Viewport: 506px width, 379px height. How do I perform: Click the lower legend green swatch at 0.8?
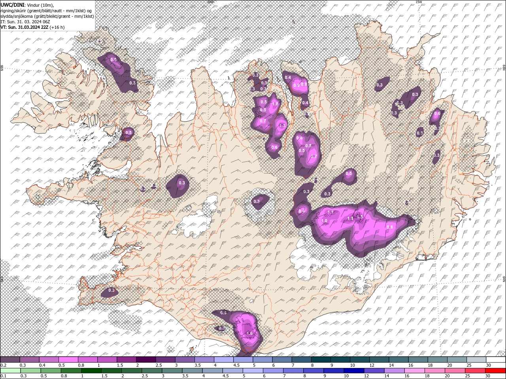[x=71, y=371]
